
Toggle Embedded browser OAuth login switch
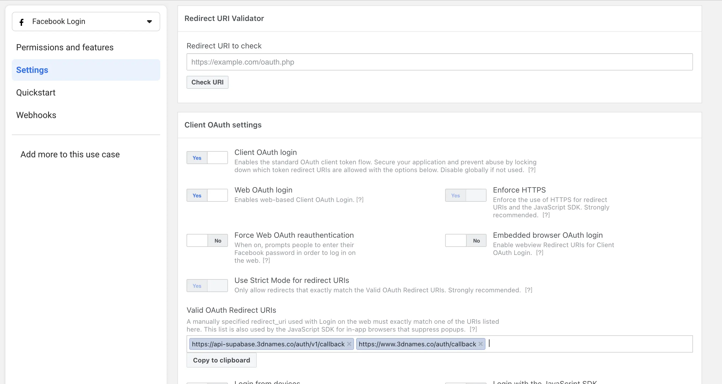[x=466, y=240]
